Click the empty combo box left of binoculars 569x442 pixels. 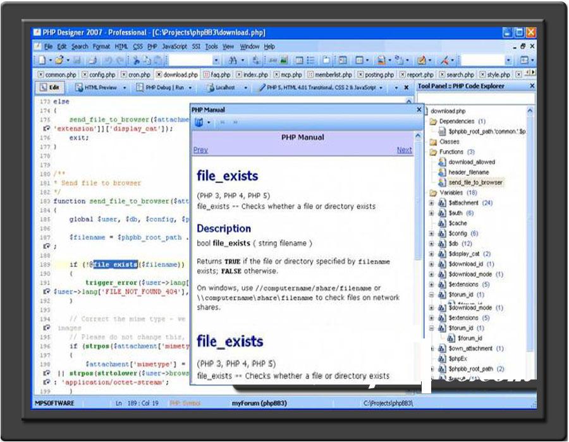pos(194,60)
